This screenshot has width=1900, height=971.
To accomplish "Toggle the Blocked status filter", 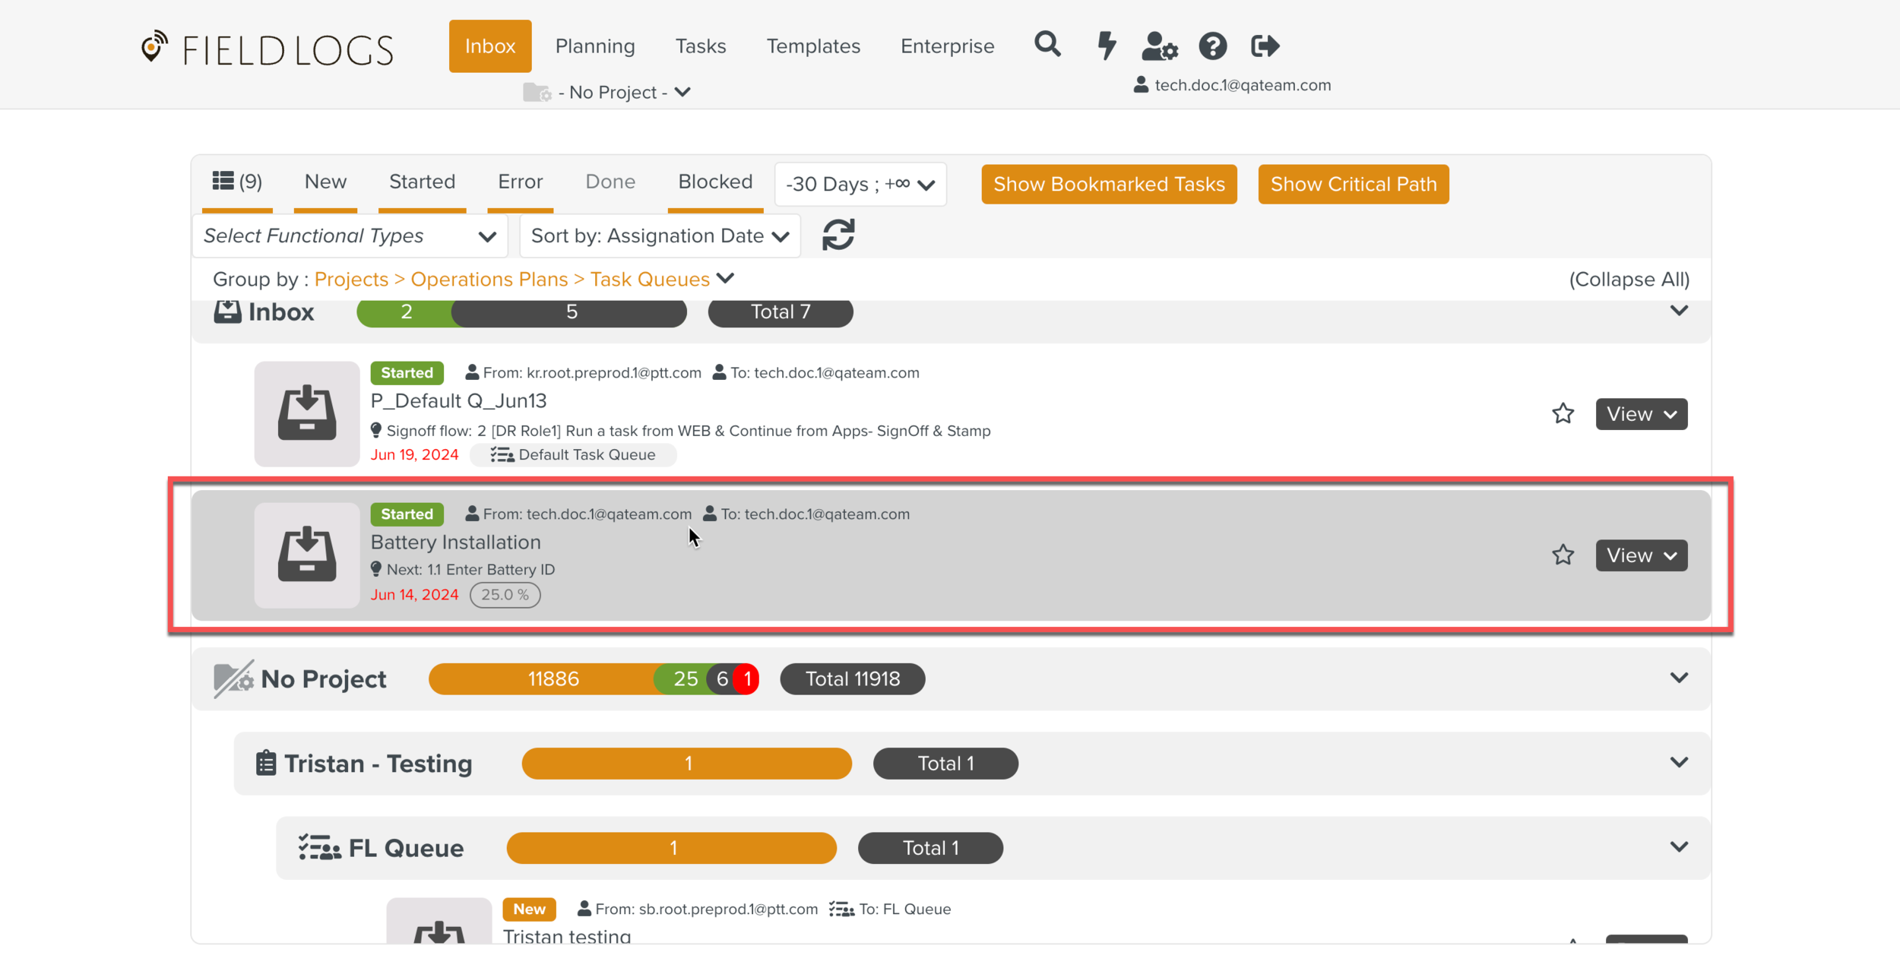I will [715, 182].
